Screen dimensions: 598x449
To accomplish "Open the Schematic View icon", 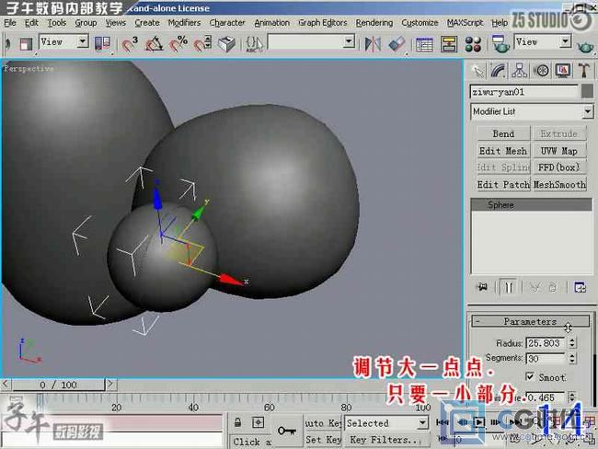I will (449, 44).
